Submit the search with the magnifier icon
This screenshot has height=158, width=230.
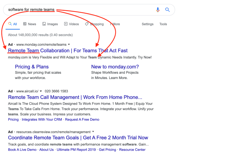[167, 10]
